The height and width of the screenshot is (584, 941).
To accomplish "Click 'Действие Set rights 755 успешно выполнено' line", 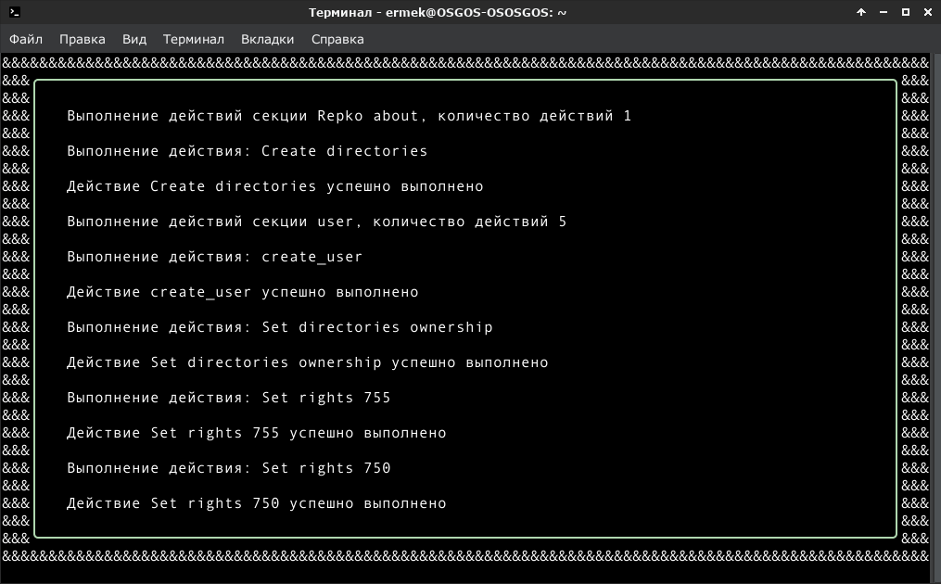I will (x=256, y=433).
